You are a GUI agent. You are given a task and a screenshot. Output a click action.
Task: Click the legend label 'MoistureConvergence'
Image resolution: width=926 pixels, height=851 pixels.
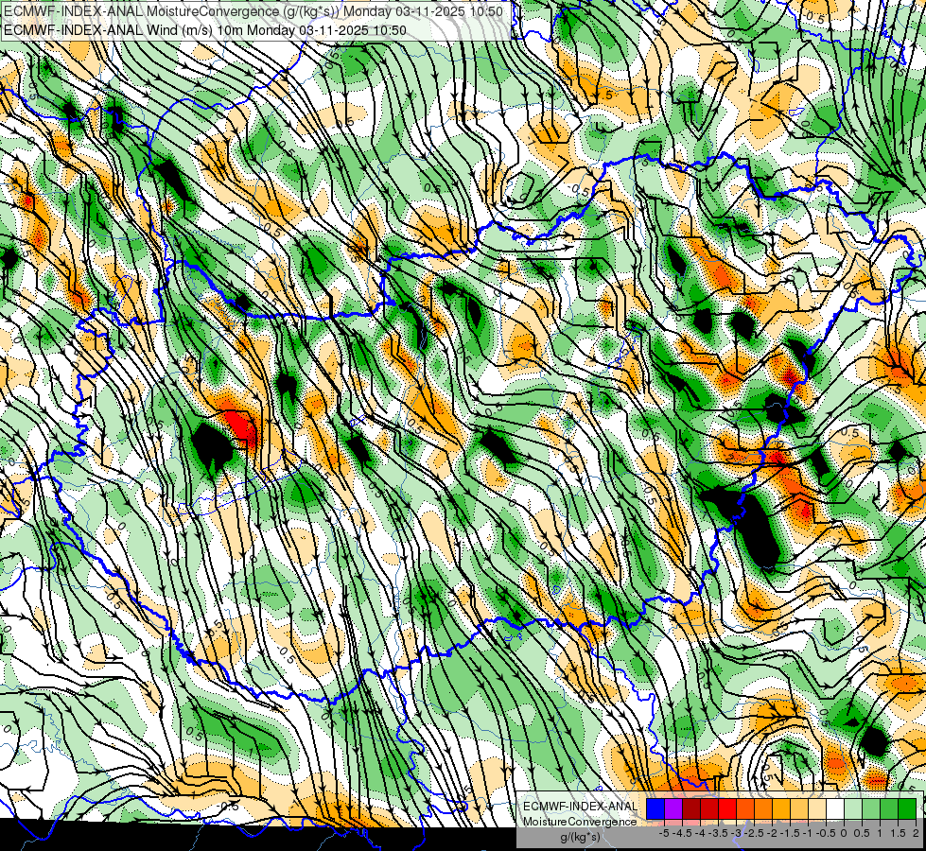click(580, 822)
